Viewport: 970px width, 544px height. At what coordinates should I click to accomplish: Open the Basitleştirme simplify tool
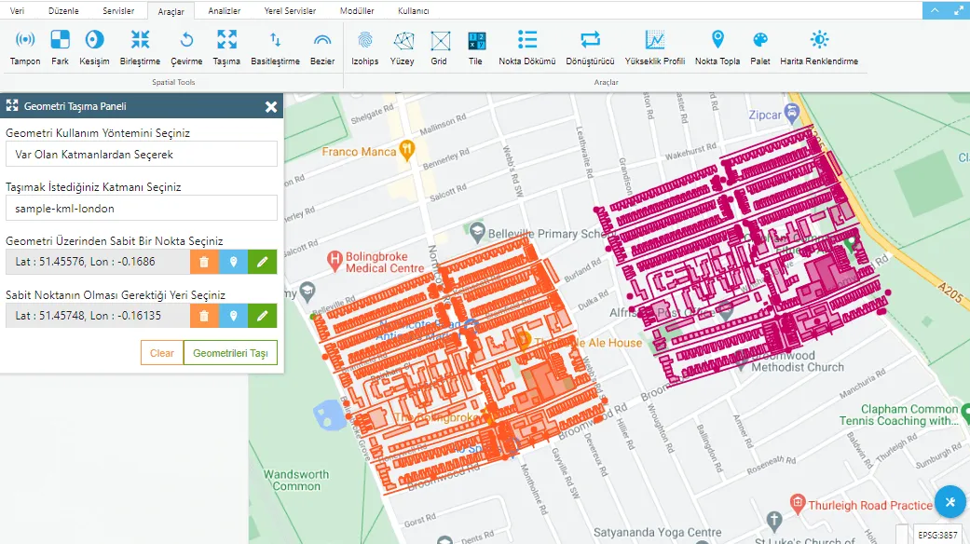tap(275, 48)
